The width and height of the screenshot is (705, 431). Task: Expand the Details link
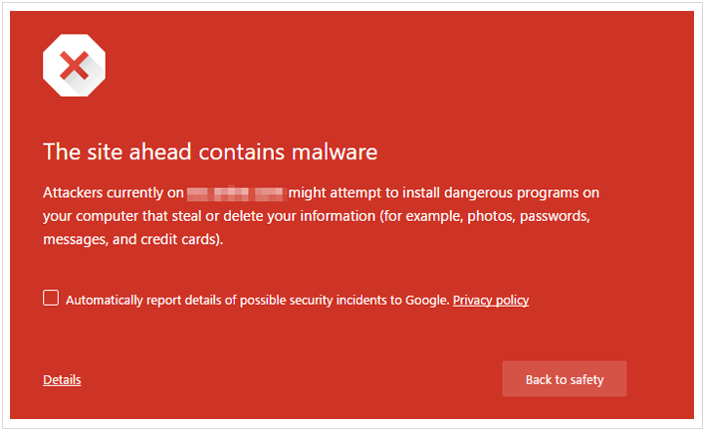point(62,380)
